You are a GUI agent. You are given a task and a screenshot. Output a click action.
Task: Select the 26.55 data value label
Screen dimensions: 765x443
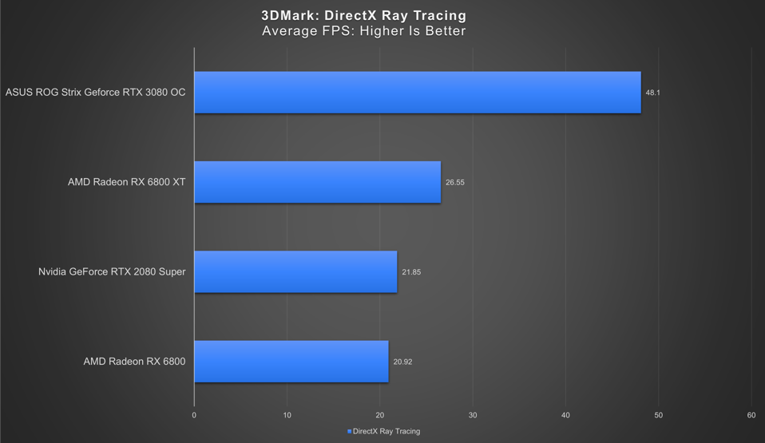(x=455, y=183)
